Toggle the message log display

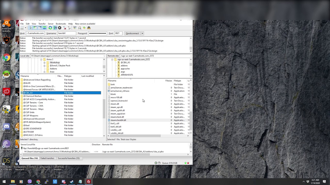(30, 28)
